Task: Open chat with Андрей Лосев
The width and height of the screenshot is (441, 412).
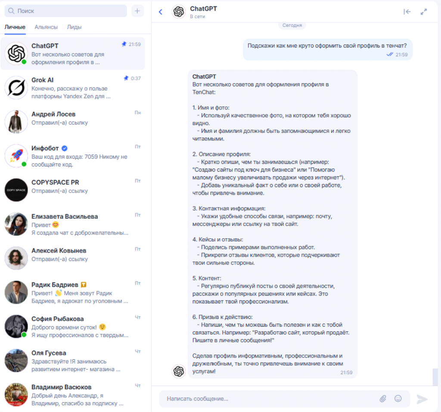Action: pos(72,122)
